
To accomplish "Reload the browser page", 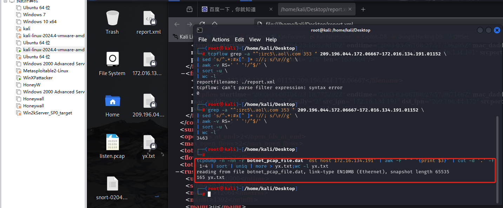I will [x=203, y=24].
